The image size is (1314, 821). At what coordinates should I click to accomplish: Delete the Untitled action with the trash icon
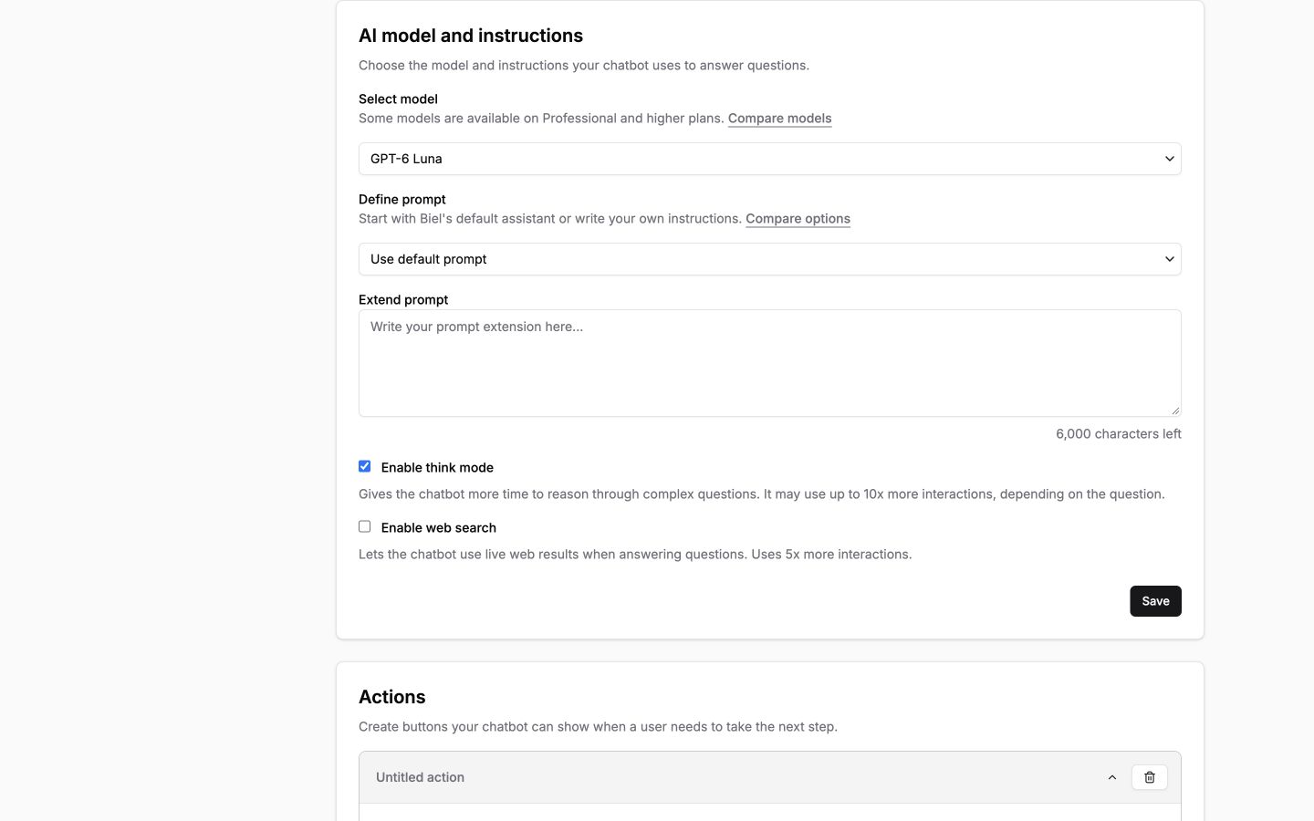tap(1149, 777)
